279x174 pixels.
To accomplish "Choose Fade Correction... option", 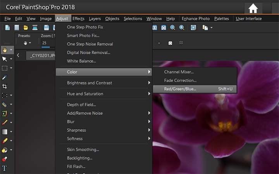I will tap(195, 80).
